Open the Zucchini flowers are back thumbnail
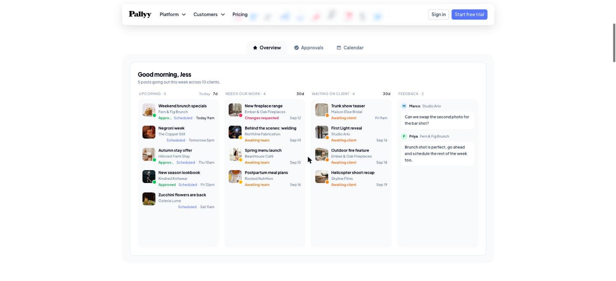 (149, 199)
